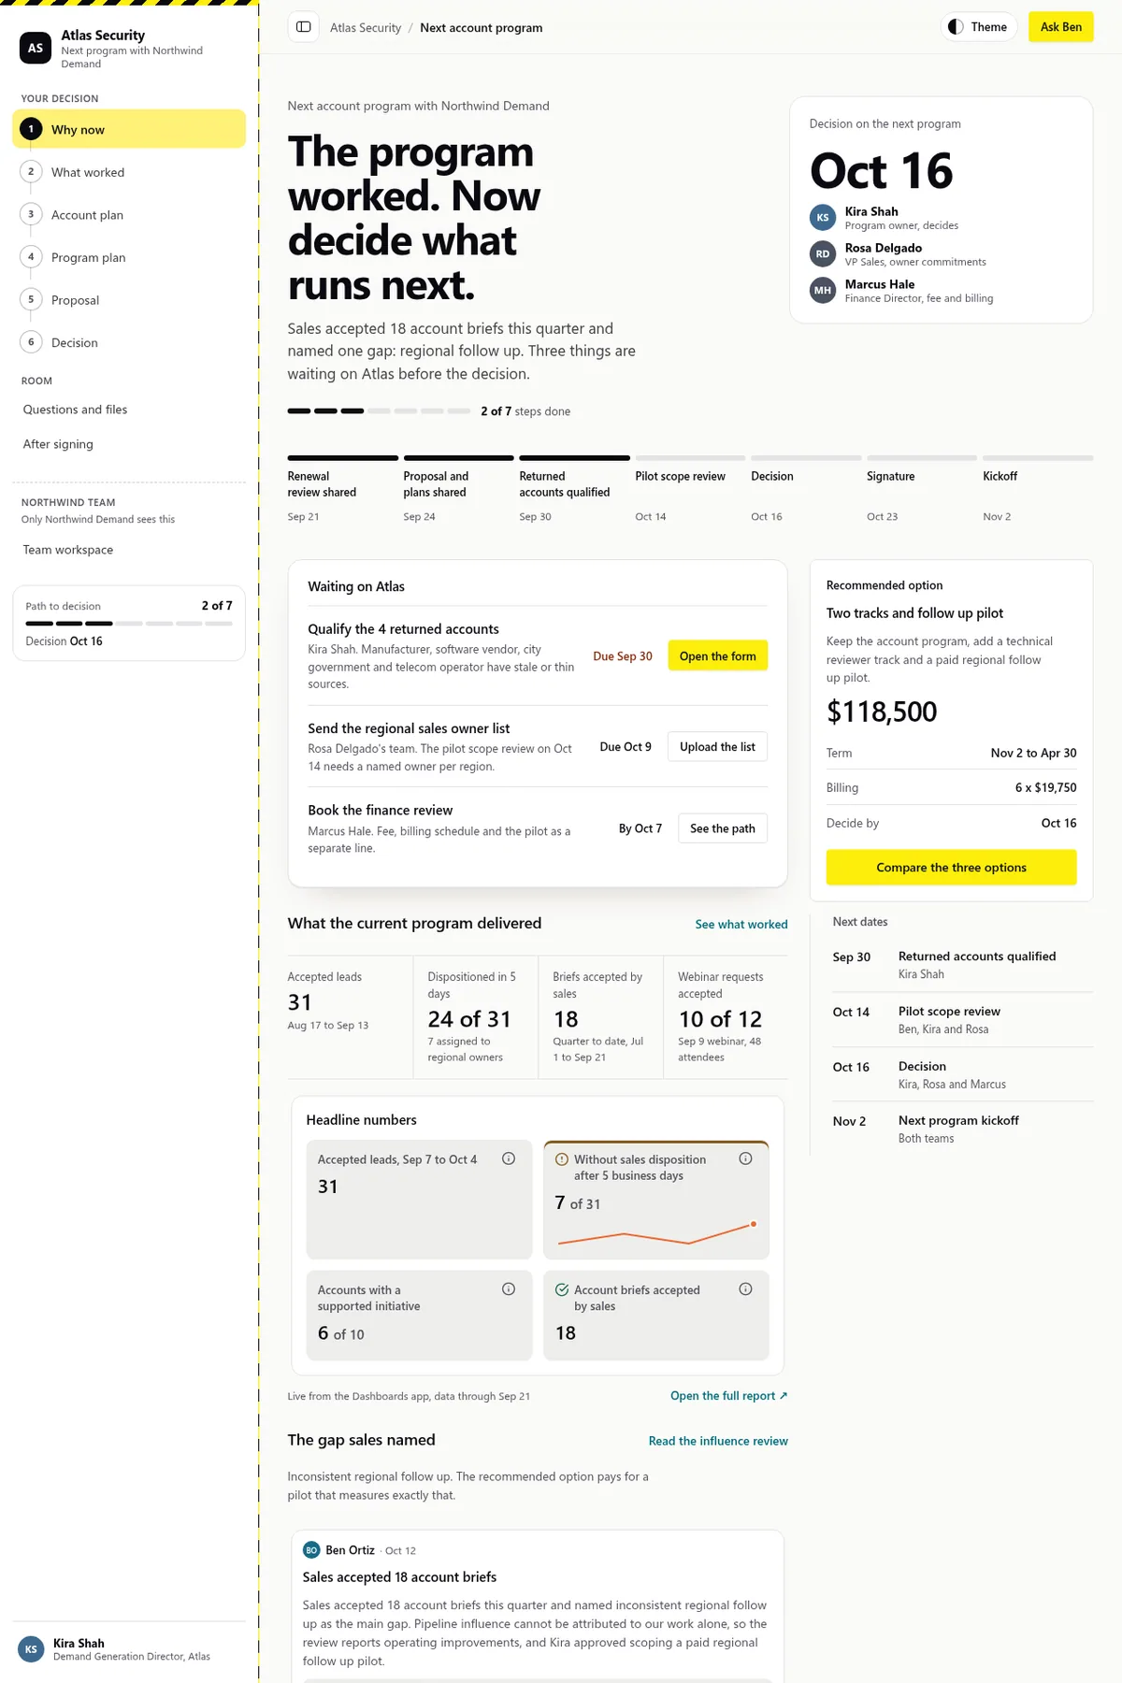The width and height of the screenshot is (1122, 1683).
Task: Go to step 4 Program plan
Action: pos(129,257)
